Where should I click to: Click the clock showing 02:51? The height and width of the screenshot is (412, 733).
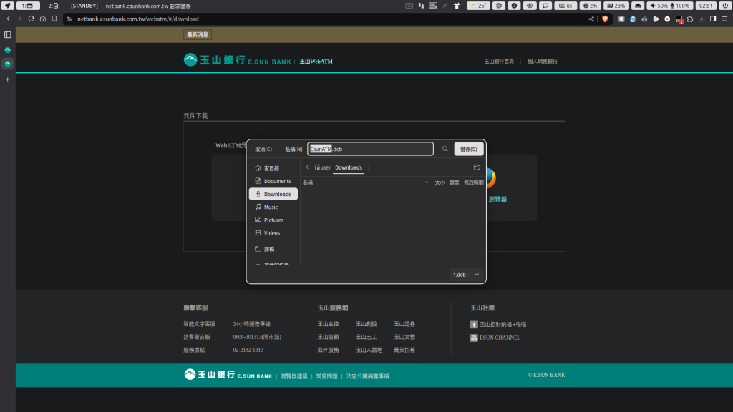click(x=706, y=6)
